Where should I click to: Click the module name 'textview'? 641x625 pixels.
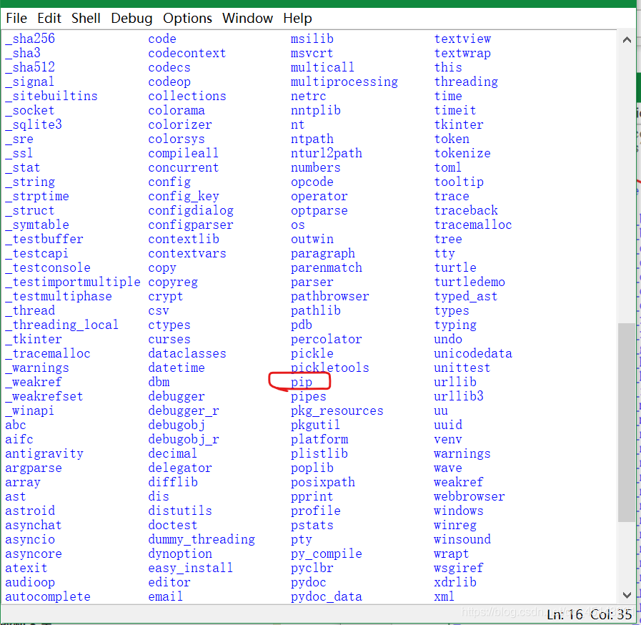click(x=462, y=39)
